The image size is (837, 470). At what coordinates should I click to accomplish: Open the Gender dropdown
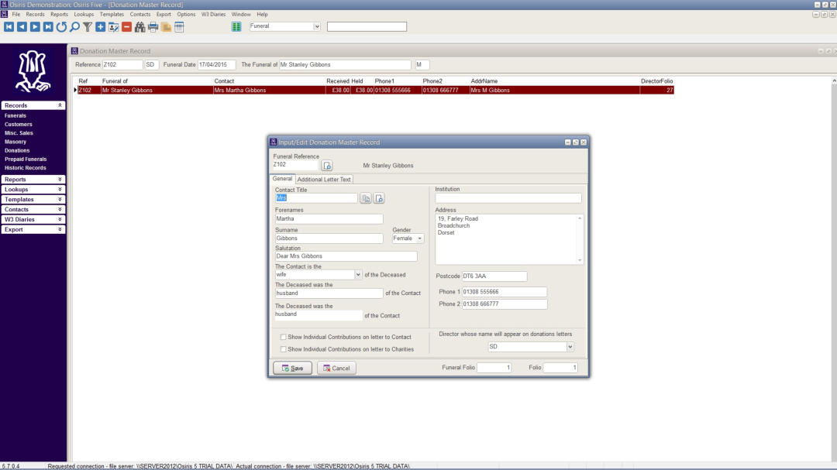(420, 238)
